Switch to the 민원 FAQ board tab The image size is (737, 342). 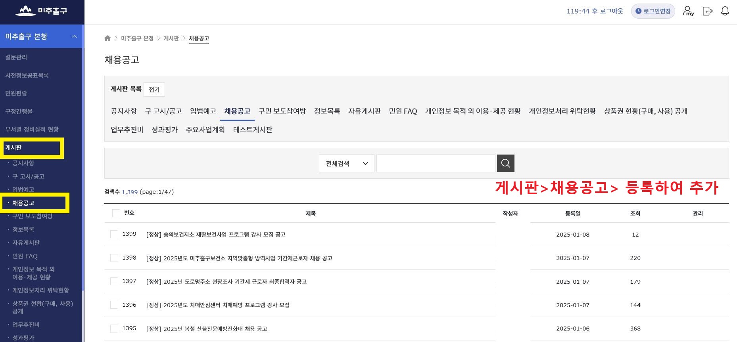pyautogui.click(x=403, y=111)
